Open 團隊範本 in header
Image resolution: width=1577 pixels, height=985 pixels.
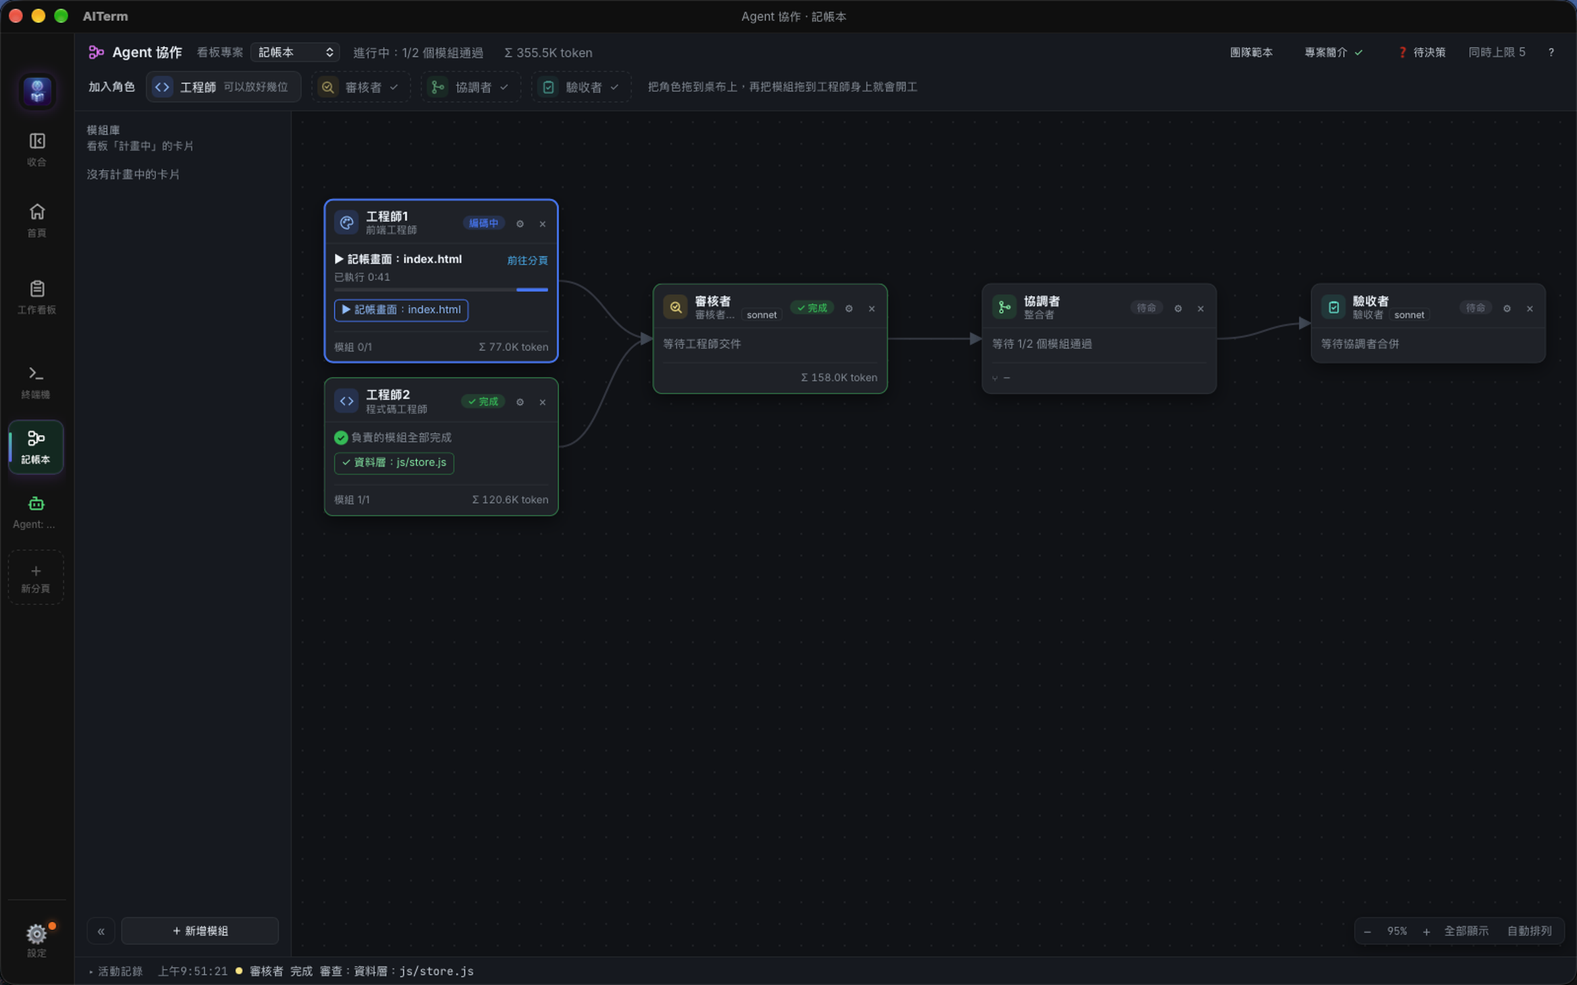click(1251, 53)
